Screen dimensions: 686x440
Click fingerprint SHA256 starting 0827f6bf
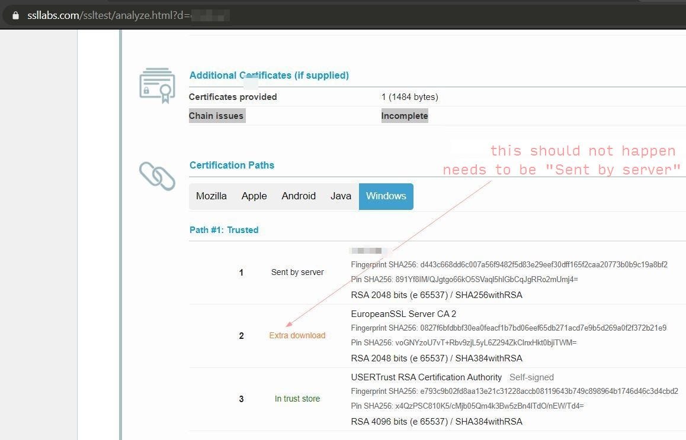pos(509,328)
